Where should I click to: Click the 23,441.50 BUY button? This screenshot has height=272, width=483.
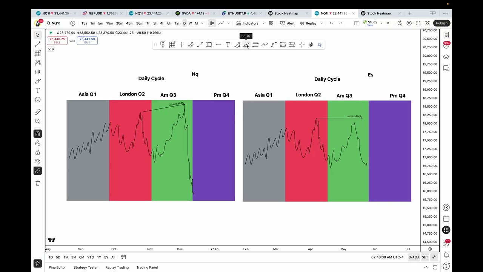point(87,40)
